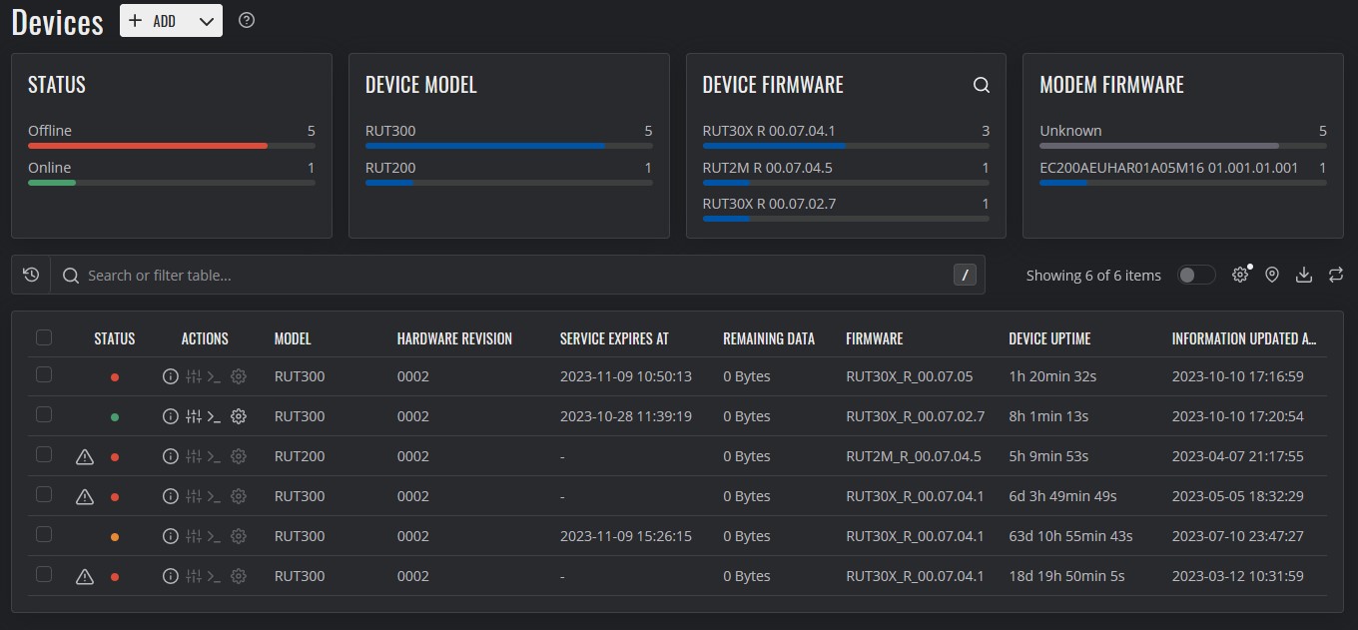Click service expiry 2023-10-28 11:39:19 cell

pyautogui.click(x=626, y=416)
